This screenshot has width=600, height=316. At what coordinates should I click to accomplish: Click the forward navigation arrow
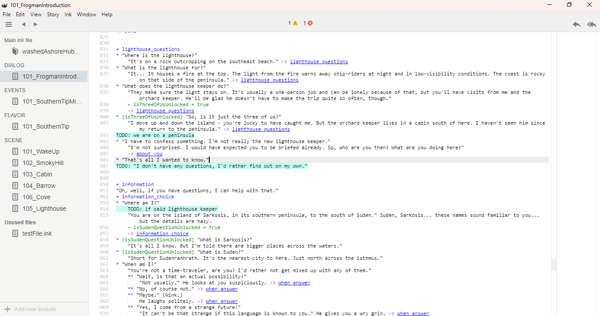point(36,25)
